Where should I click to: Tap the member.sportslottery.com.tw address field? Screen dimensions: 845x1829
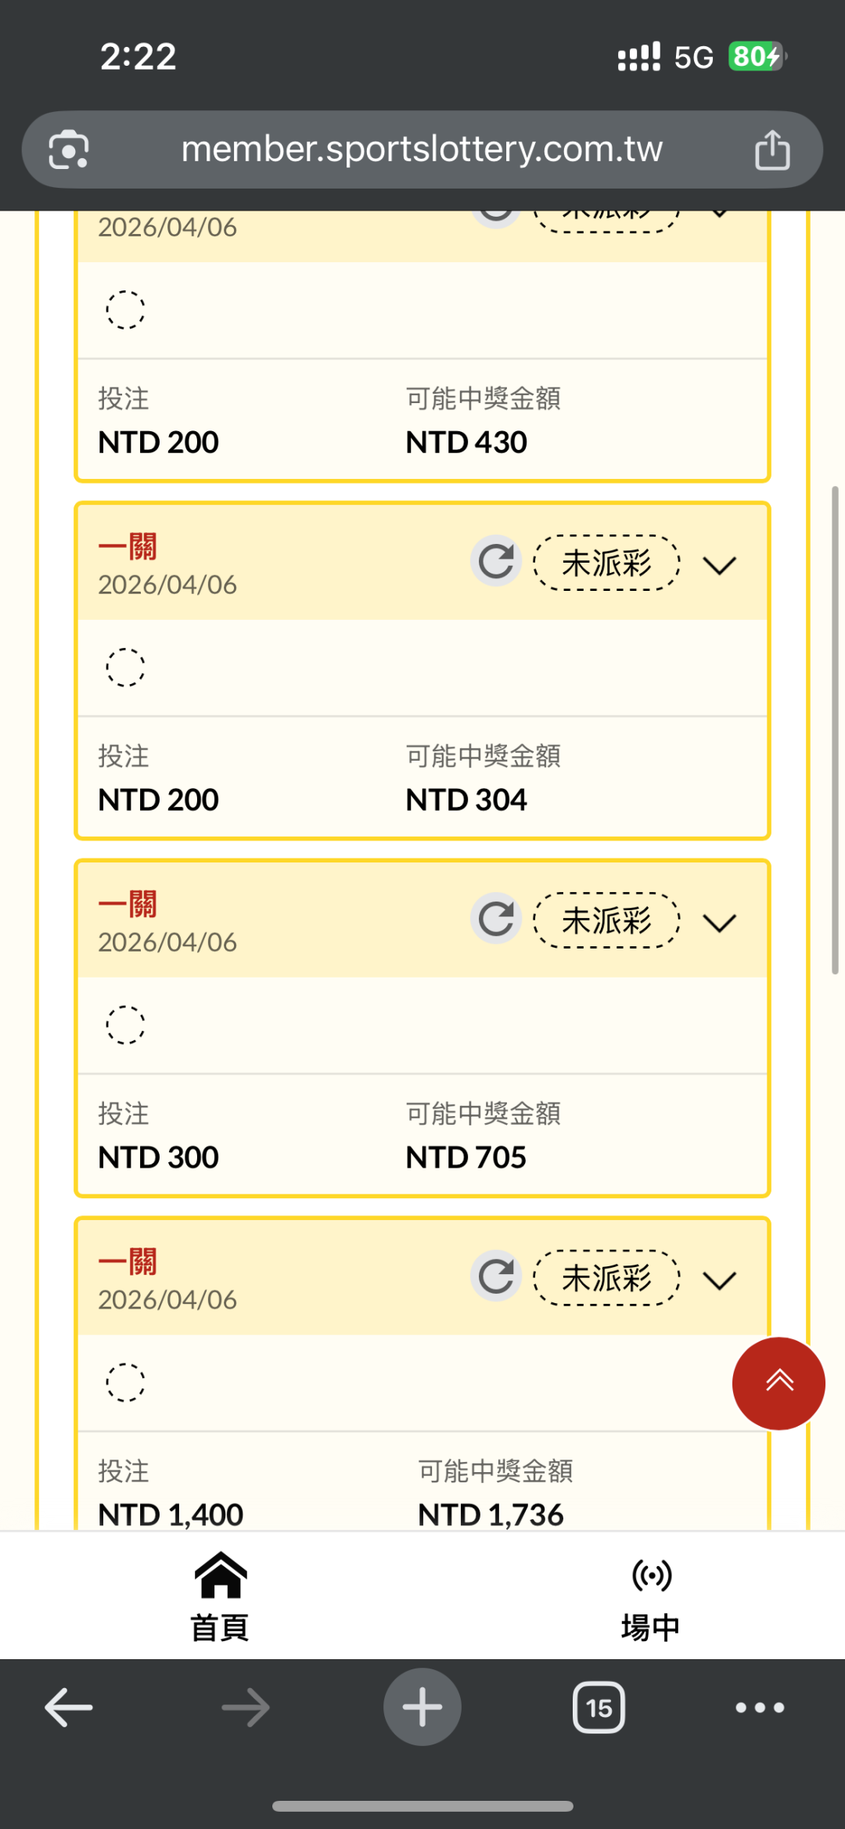[x=422, y=149]
